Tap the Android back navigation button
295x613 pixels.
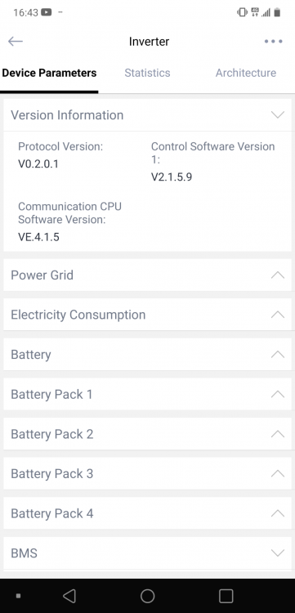coord(69,596)
